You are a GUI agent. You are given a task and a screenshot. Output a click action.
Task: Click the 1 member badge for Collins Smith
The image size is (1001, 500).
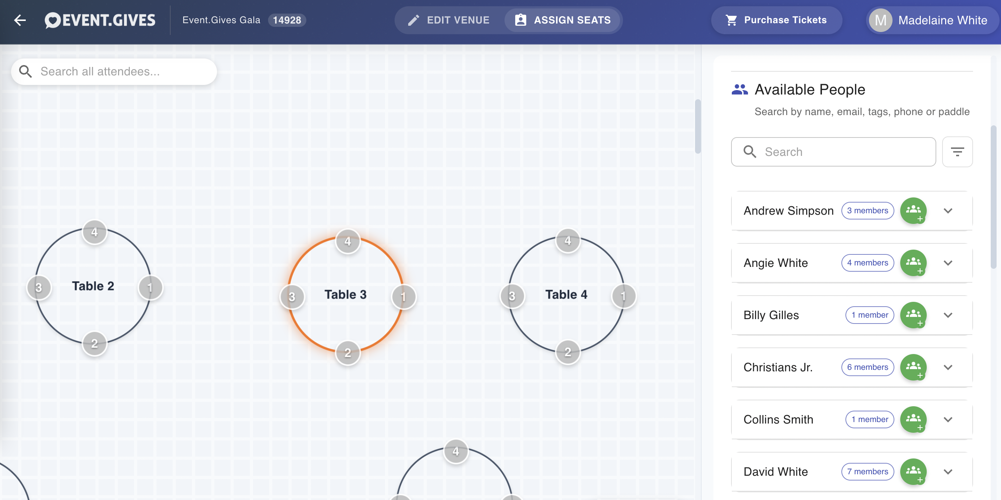click(870, 419)
